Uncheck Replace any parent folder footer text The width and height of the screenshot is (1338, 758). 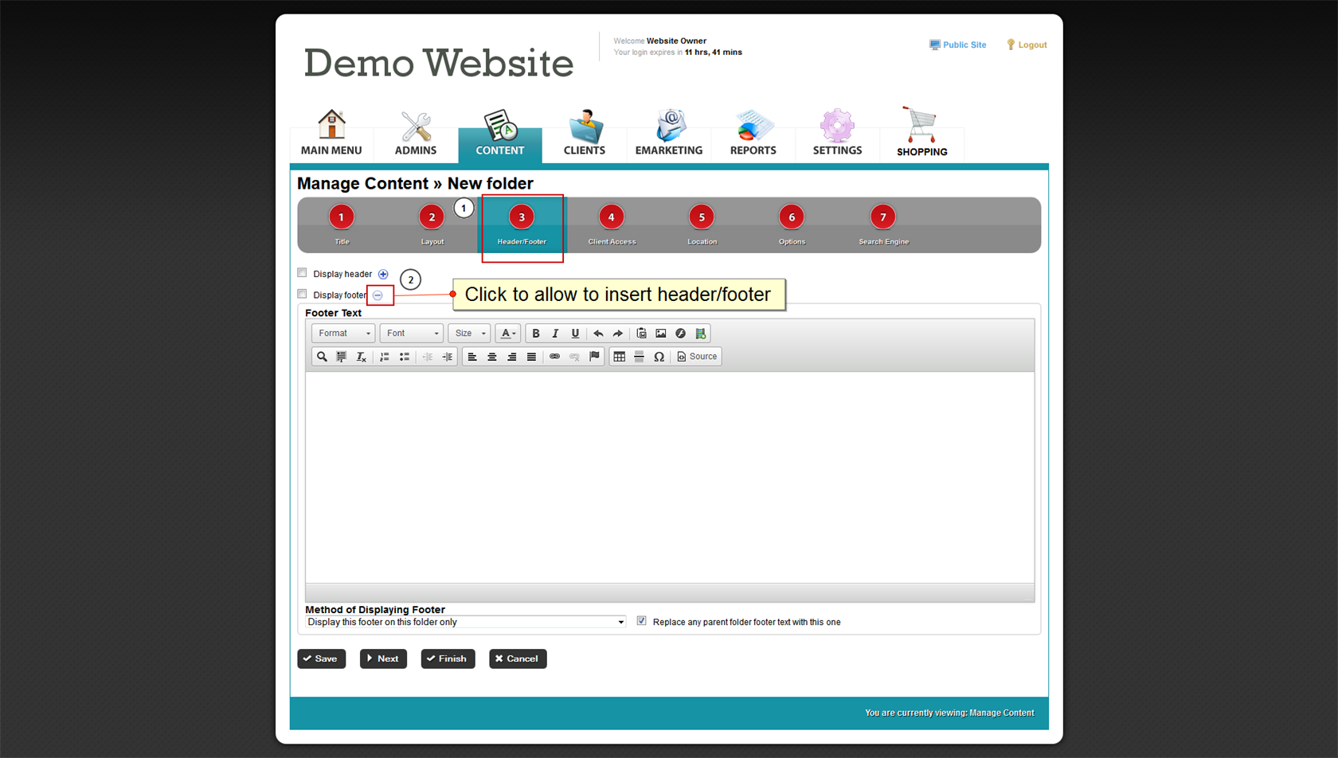click(x=642, y=621)
